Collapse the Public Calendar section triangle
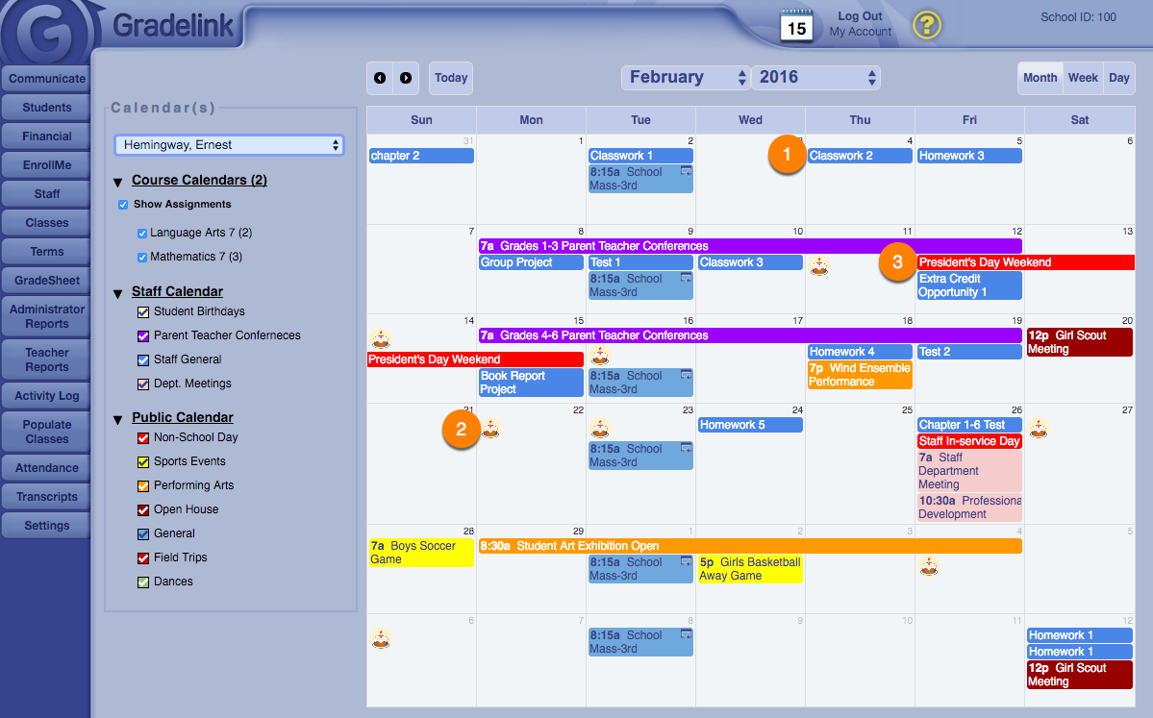Image resolution: width=1153 pixels, height=718 pixels. [119, 417]
